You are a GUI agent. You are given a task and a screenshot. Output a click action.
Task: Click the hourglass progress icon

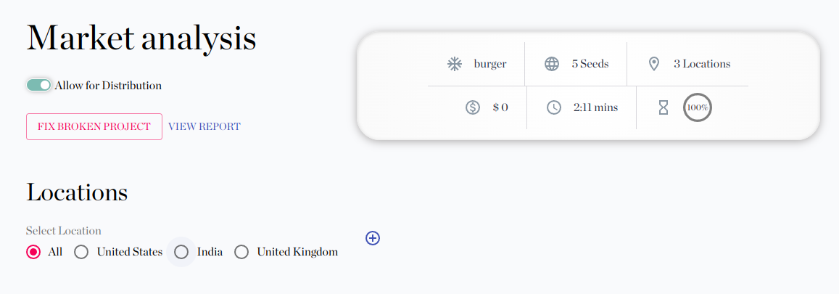tap(664, 107)
